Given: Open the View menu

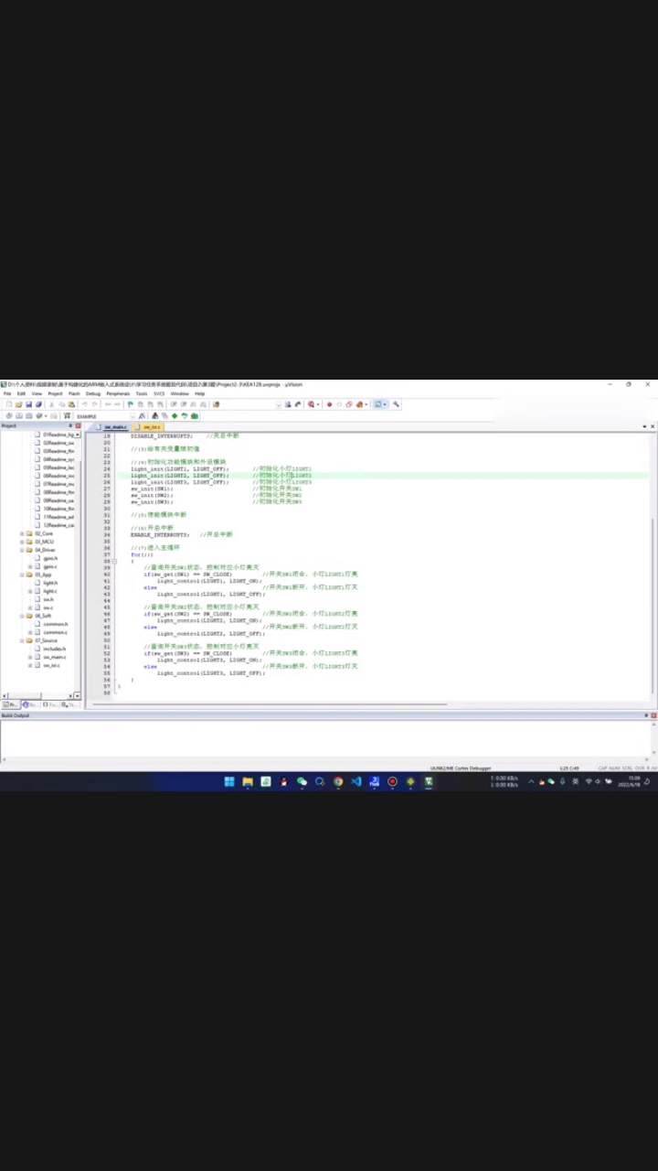Looking at the screenshot, I should [x=37, y=393].
